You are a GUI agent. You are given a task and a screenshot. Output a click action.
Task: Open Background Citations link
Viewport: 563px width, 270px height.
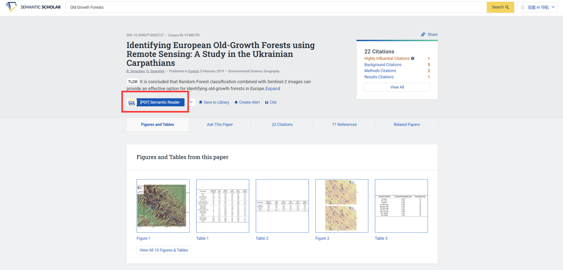click(383, 65)
